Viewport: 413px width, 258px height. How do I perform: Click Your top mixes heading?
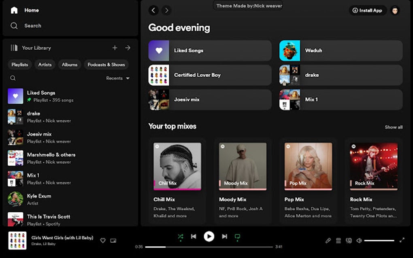click(172, 127)
